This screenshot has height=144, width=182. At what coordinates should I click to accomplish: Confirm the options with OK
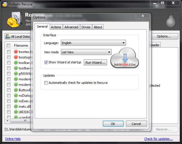(x=113, y=124)
